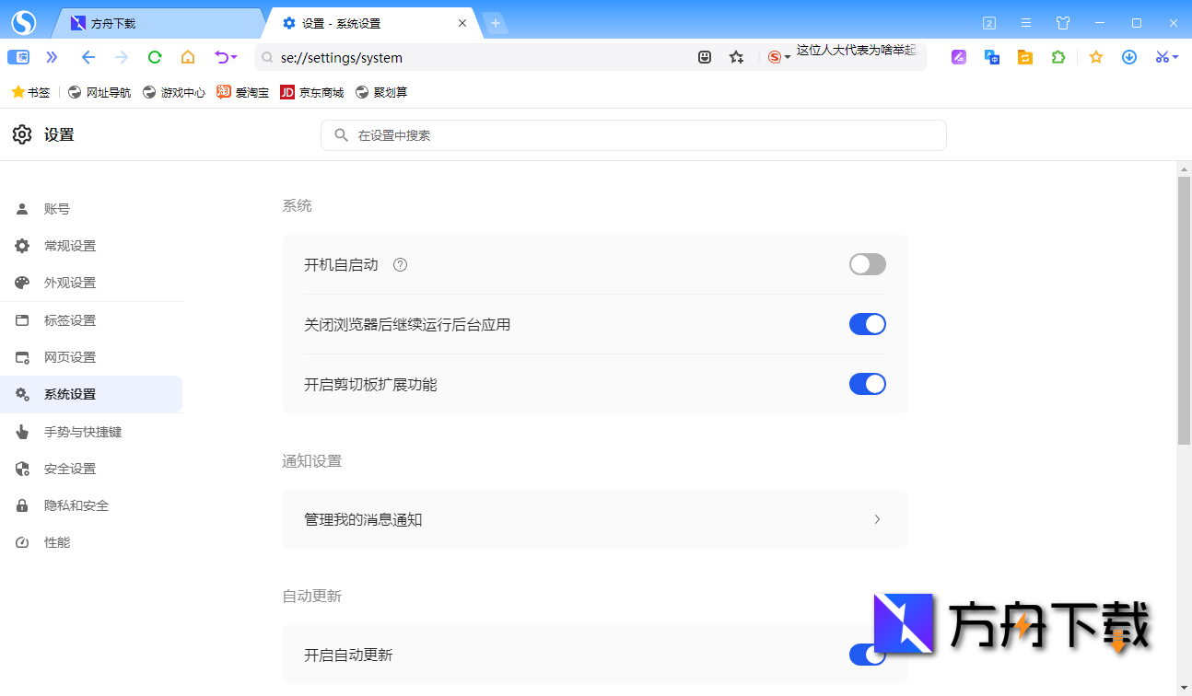Select 隐私和安全 in the sidebar

(75, 505)
